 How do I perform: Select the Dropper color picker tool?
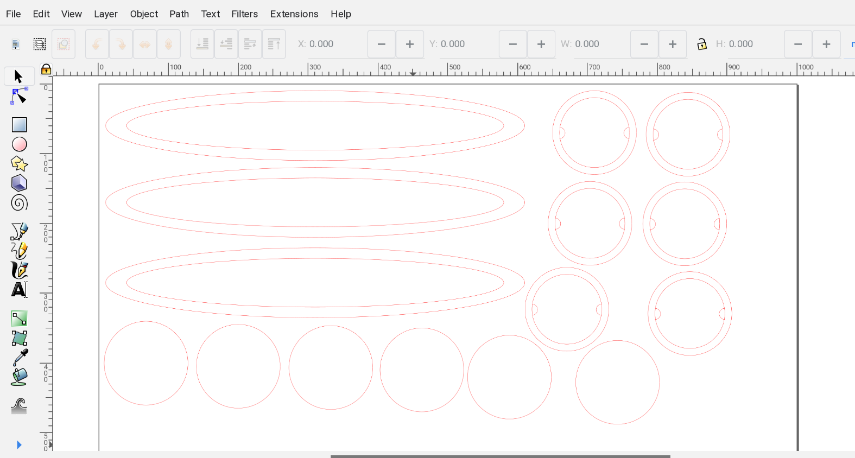click(x=19, y=358)
